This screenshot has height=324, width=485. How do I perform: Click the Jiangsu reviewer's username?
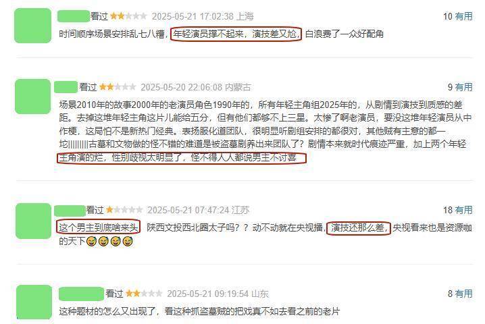(70, 211)
